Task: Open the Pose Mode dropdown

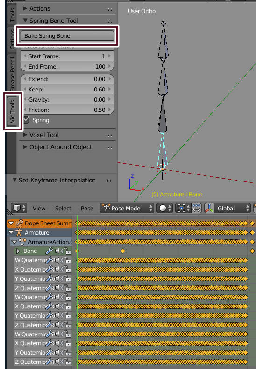Action: (x=127, y=208)
